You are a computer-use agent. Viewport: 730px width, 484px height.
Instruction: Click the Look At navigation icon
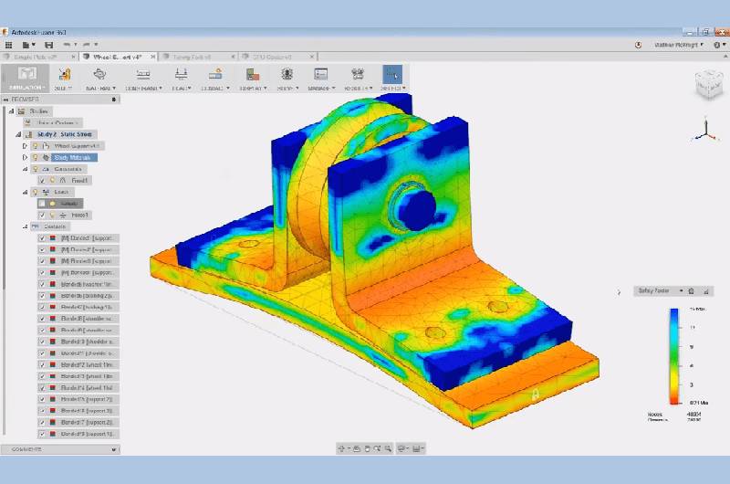pos(357,448)
